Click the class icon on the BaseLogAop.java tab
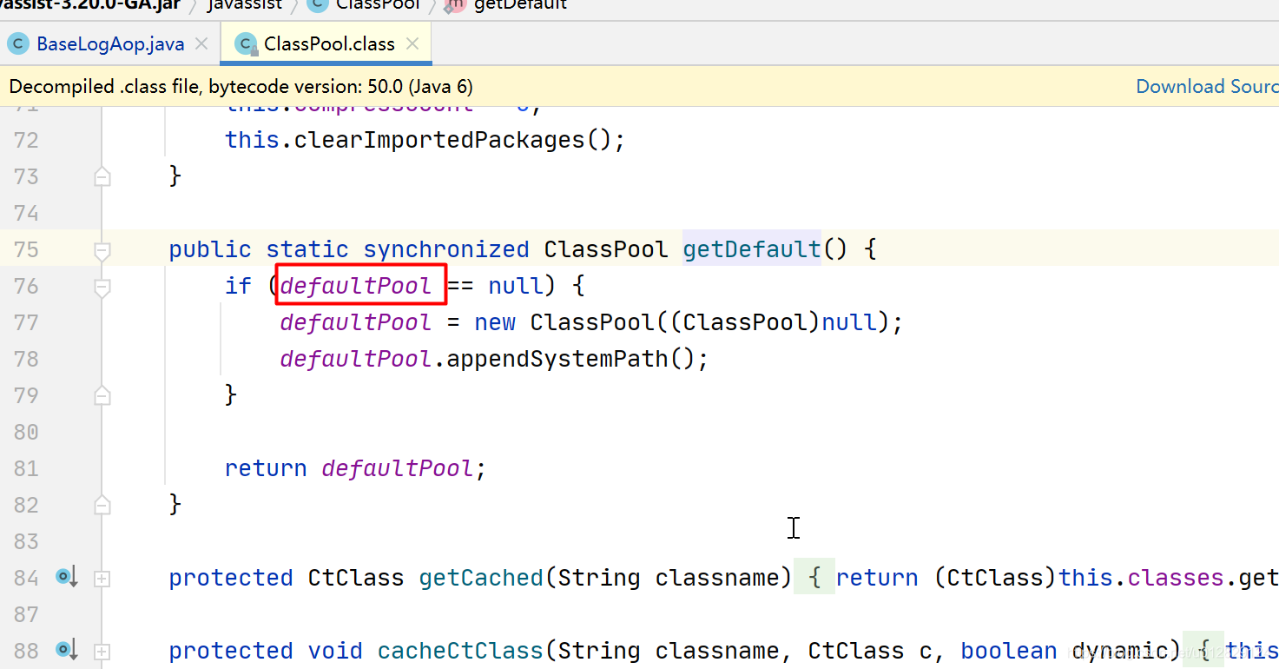 (x=18, y=43)
